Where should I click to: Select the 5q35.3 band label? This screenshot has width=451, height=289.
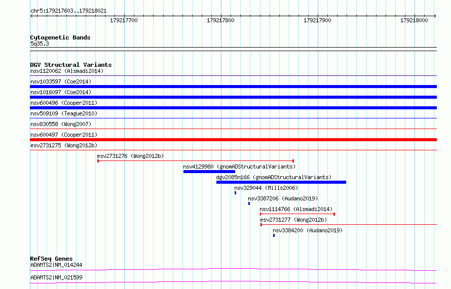tap(40, 44)
